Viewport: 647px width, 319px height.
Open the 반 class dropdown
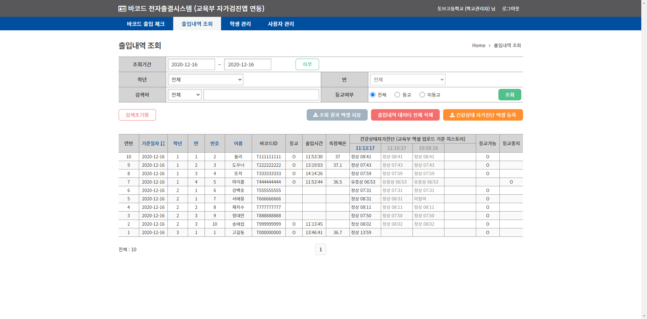tap(407, 79)
